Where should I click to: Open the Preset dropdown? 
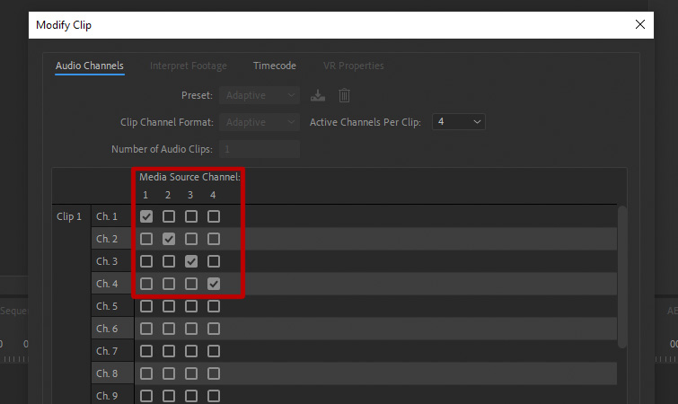[x=260, y=95]
